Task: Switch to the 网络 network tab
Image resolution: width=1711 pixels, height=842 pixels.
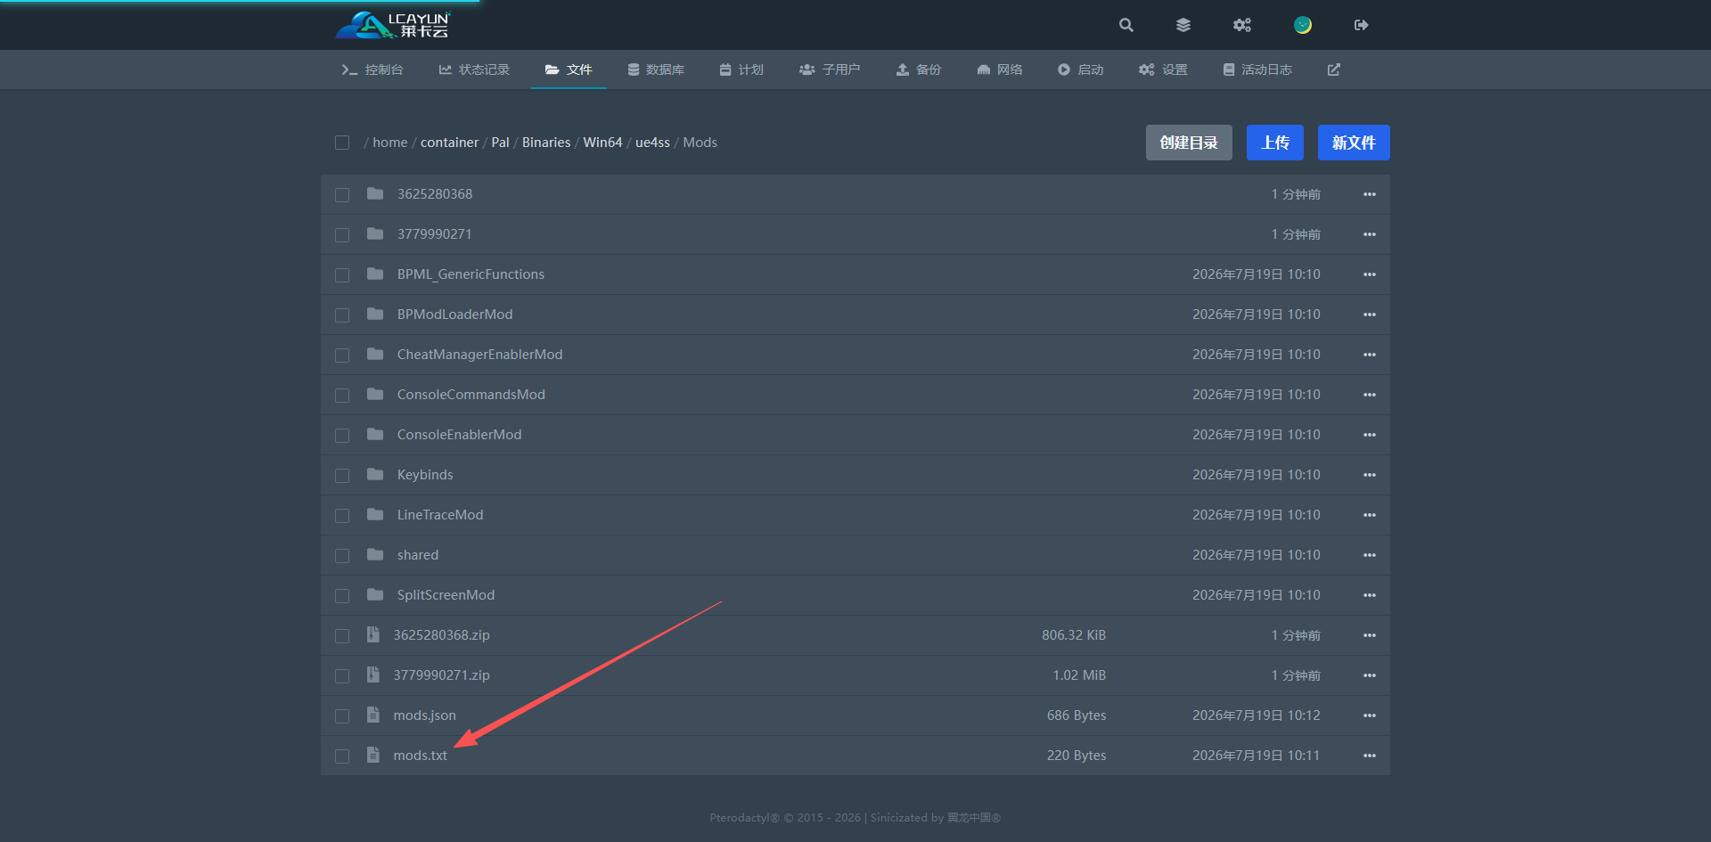Action: (x=1000, y=69)
